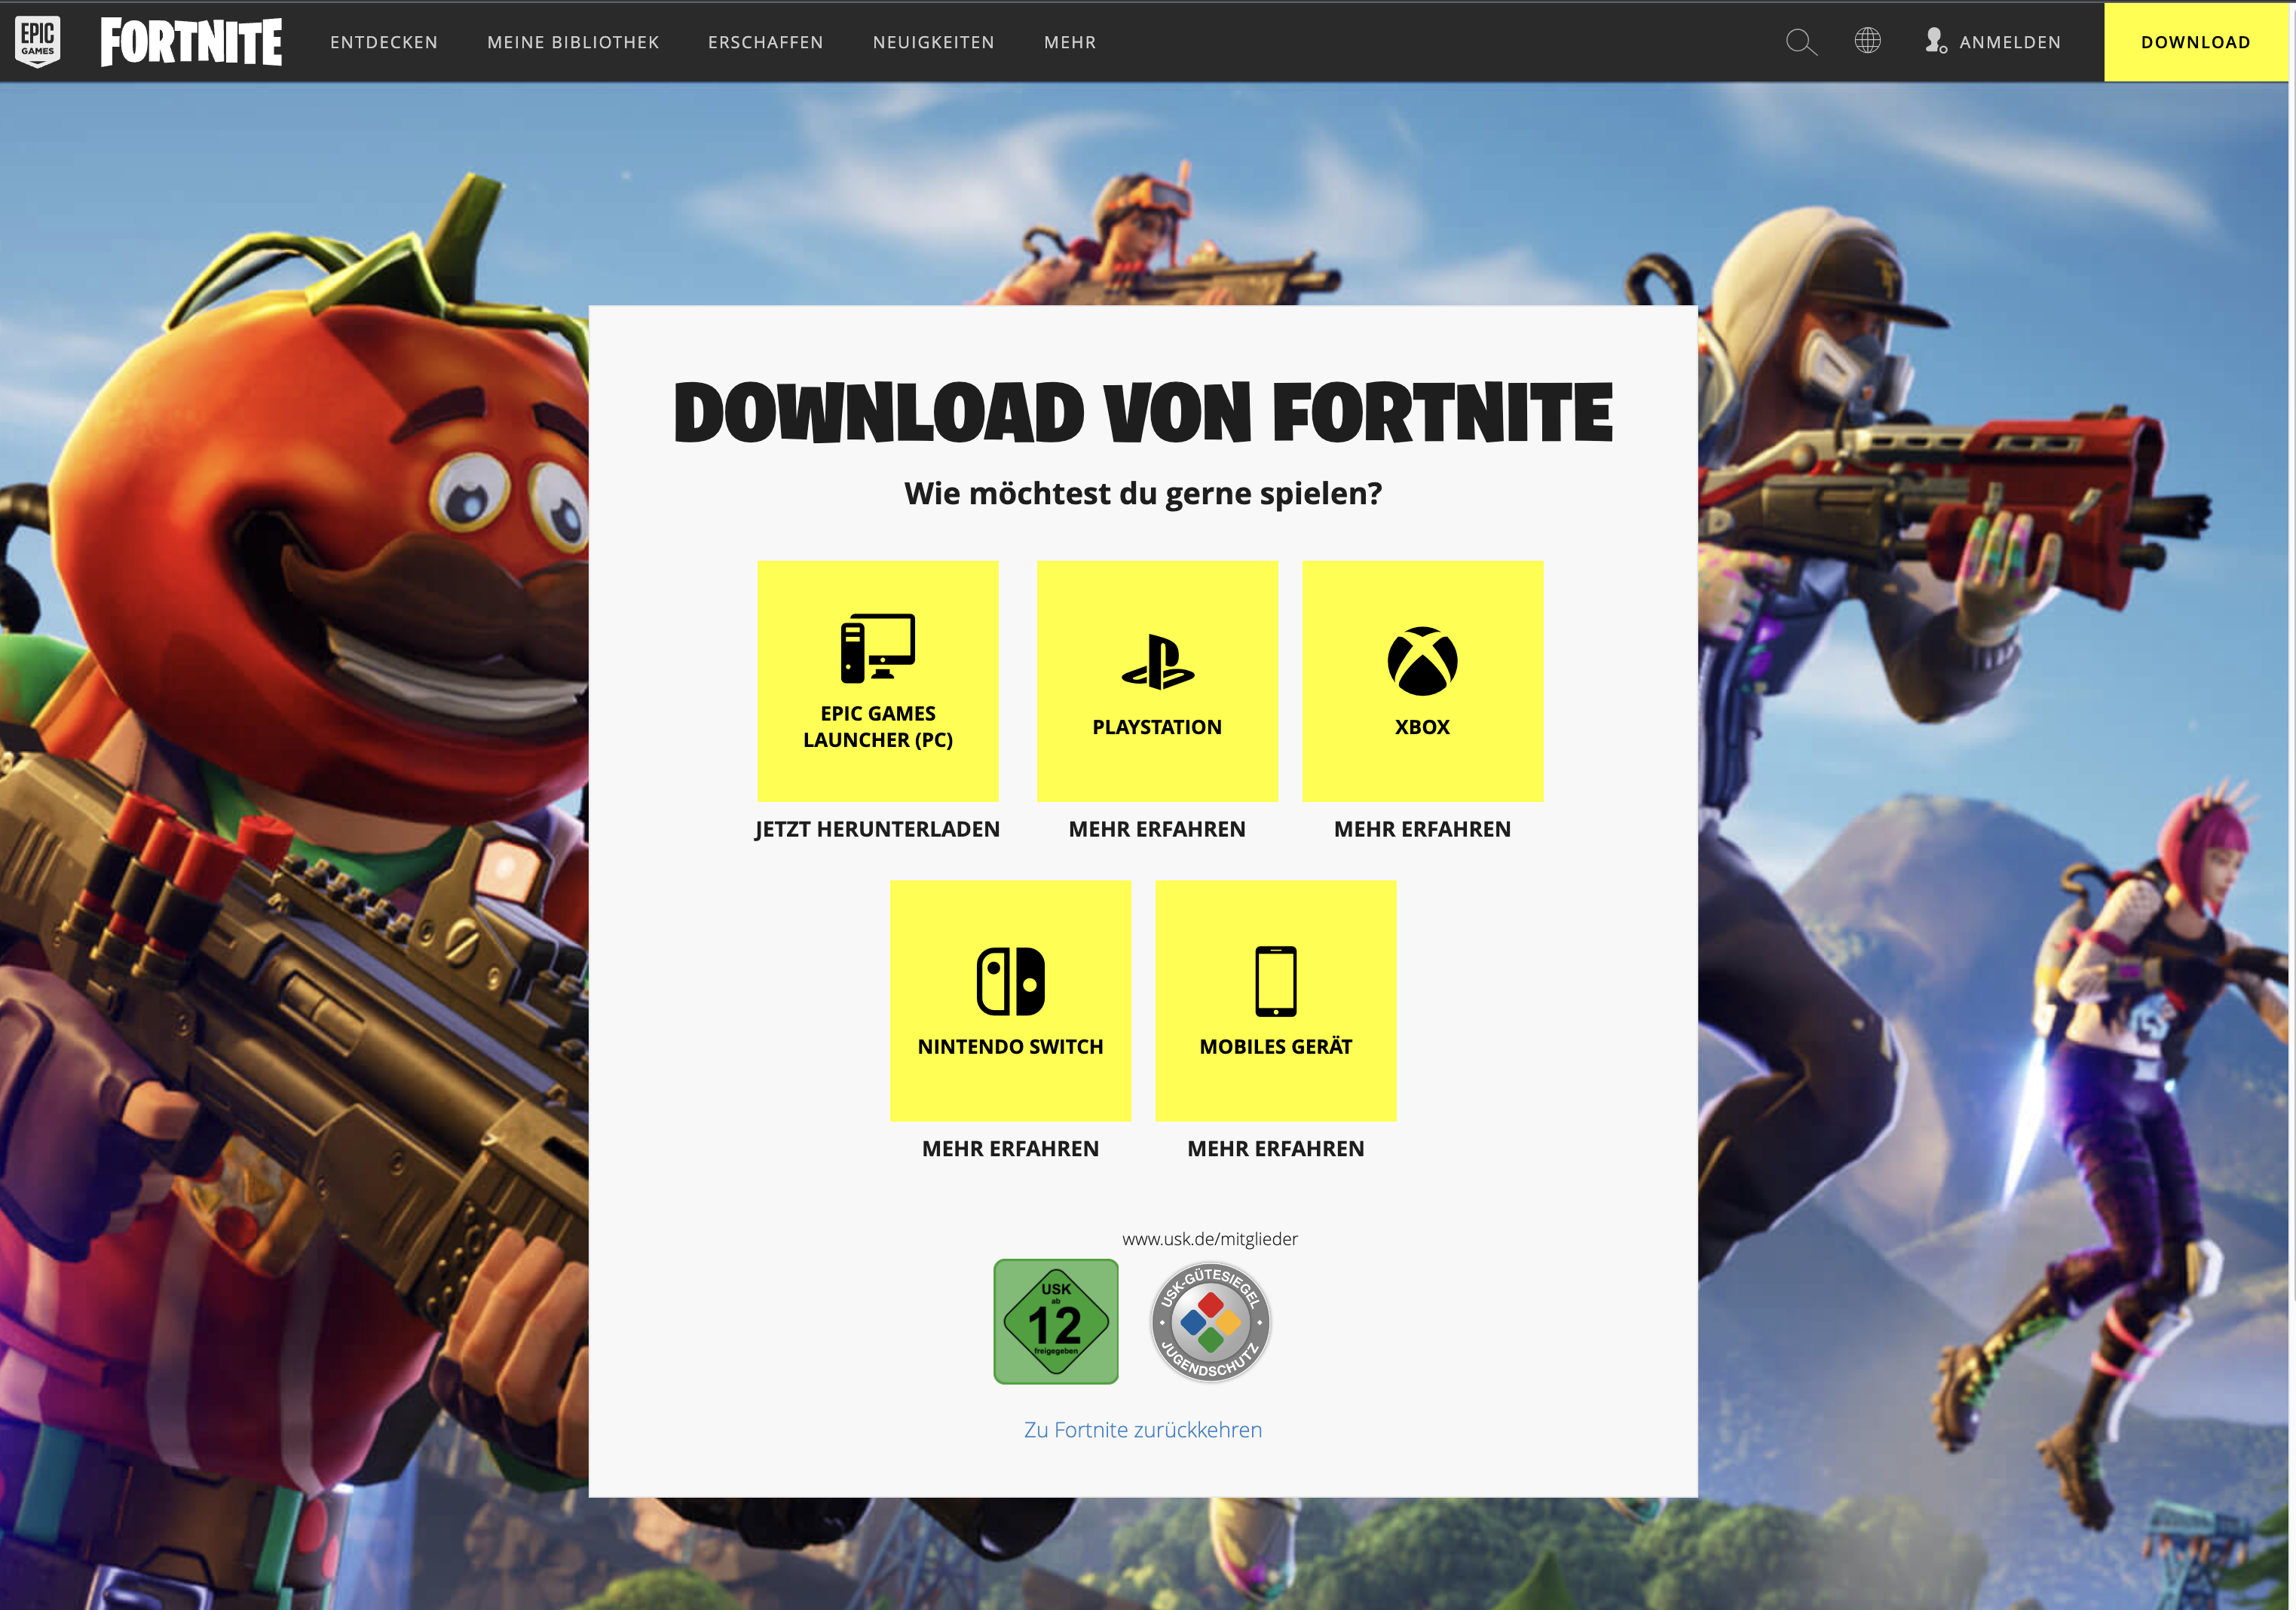
Task: Choose the mobile device phone icon tile
Action: tap(1275, 1000)
